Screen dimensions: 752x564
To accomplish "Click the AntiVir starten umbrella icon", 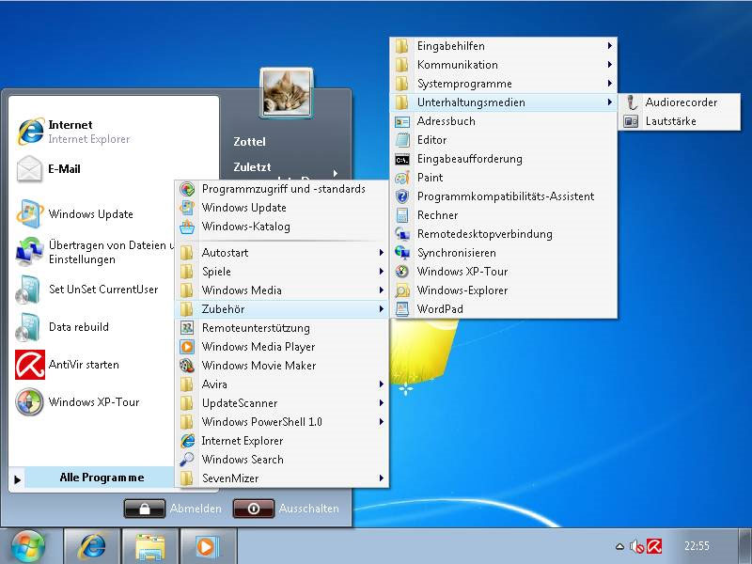I will pyautogui.click(x=30, y=365).
